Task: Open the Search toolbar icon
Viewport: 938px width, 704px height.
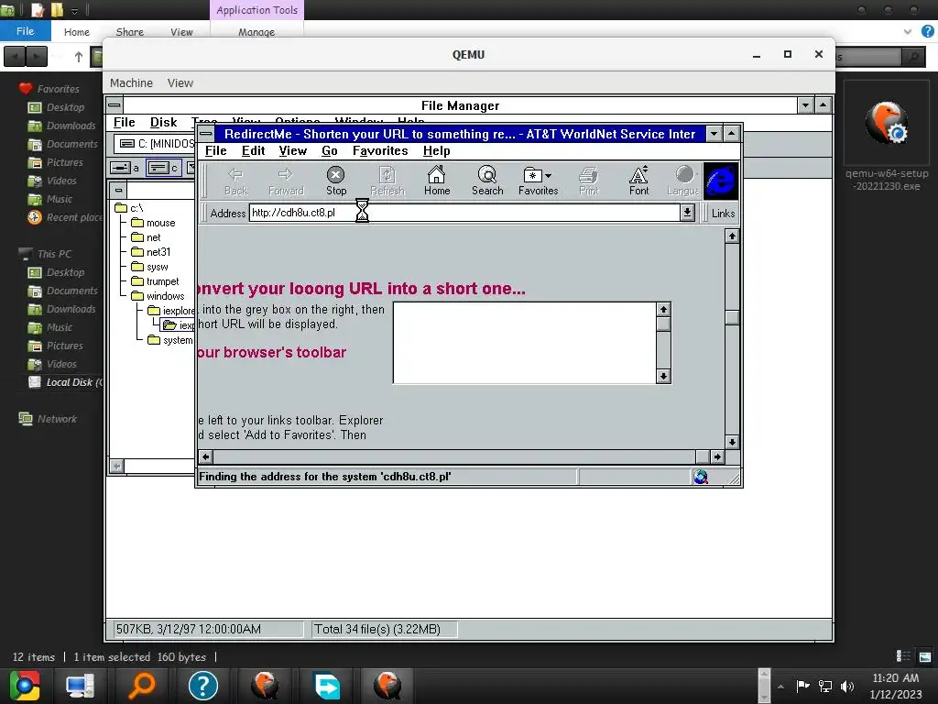Action: [x=487, y=181]
